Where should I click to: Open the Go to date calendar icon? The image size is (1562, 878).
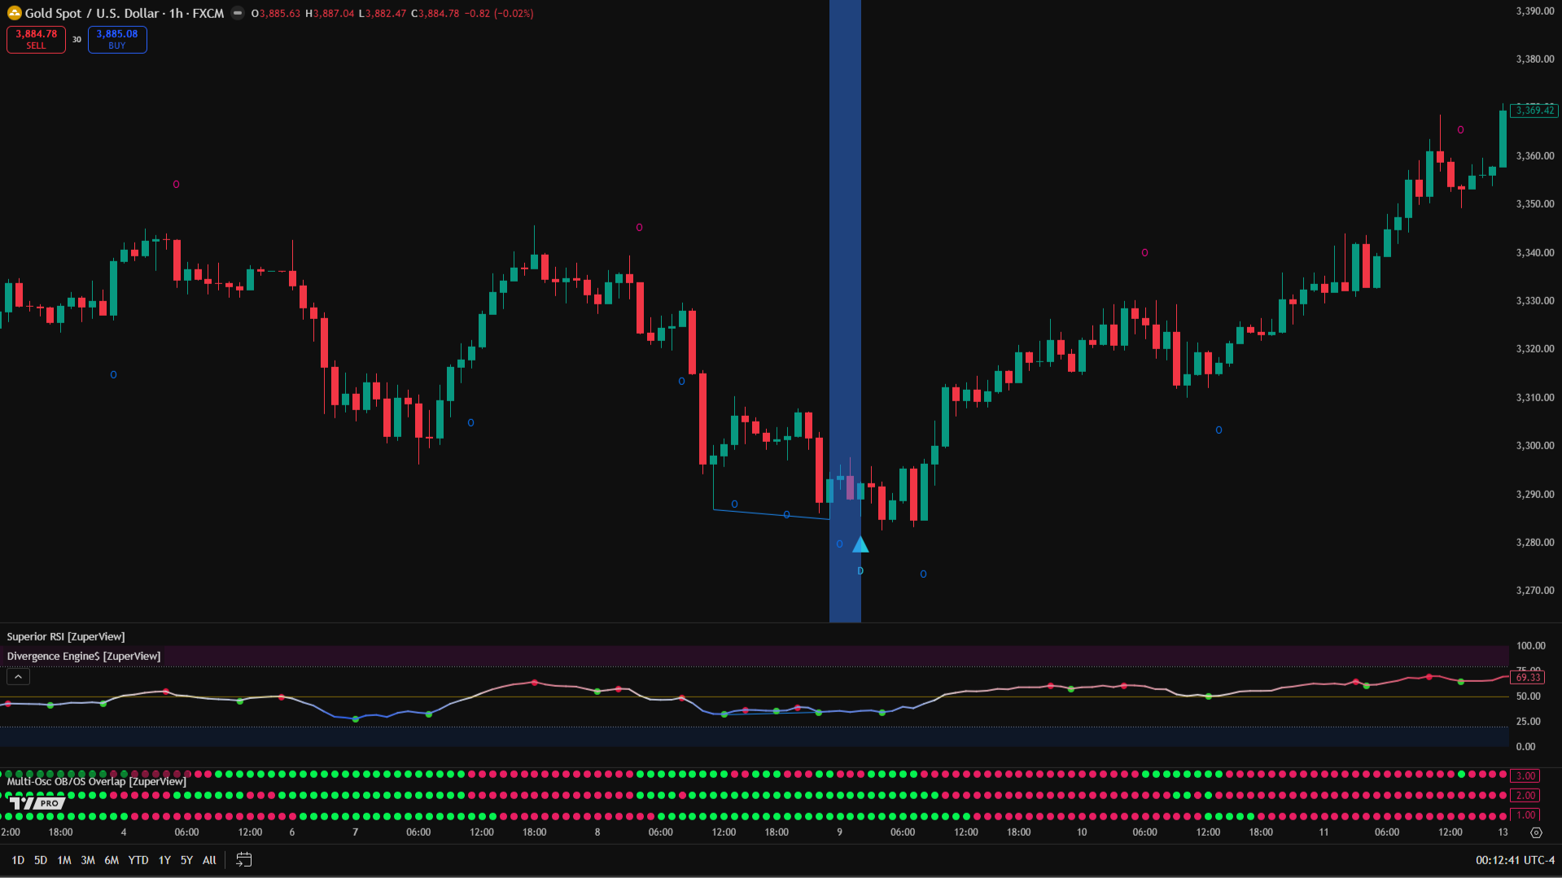[243, 859]
